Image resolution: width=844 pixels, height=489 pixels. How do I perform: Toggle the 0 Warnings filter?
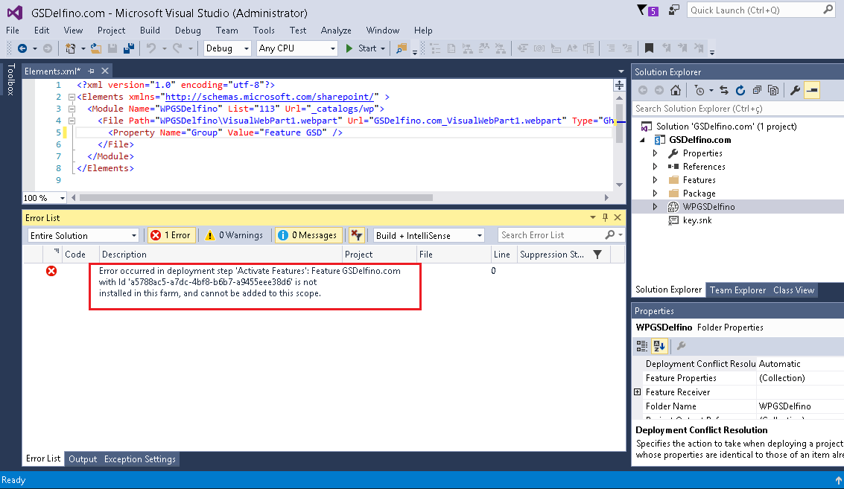(234, 235)
